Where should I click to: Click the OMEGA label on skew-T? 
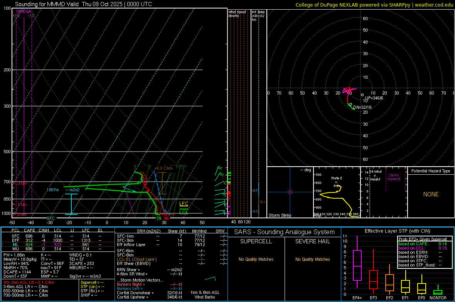24,11
